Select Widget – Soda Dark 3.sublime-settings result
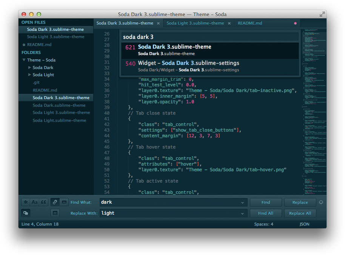Screen dimensions: 345x255 point(210,67)
